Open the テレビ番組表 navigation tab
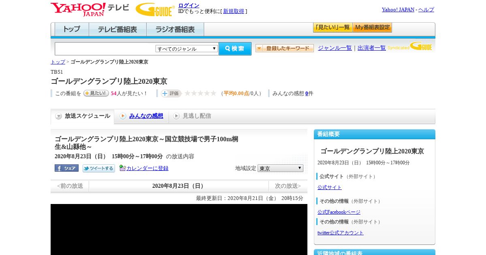The height and width of the screenshot is (255, 486). (117, 30)
